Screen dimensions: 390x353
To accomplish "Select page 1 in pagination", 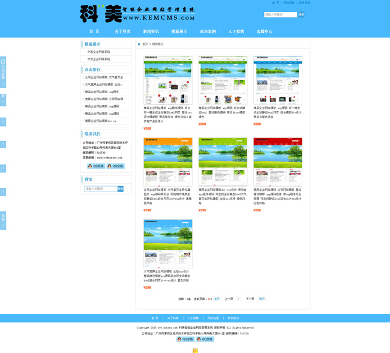I will click(239, 299).
